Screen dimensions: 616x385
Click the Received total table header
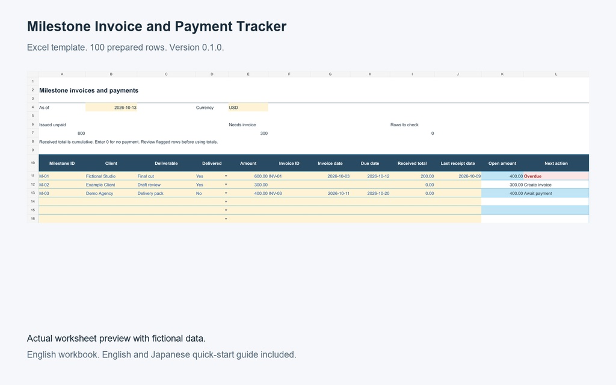[412, 164]
